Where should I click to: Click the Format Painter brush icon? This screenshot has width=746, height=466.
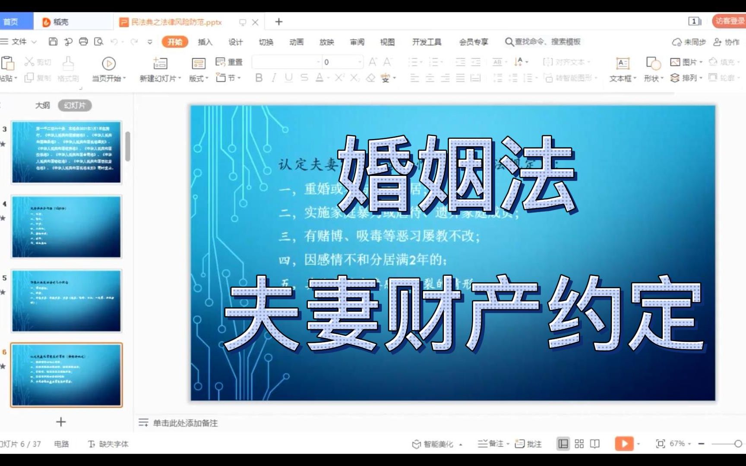coord(68,63)
